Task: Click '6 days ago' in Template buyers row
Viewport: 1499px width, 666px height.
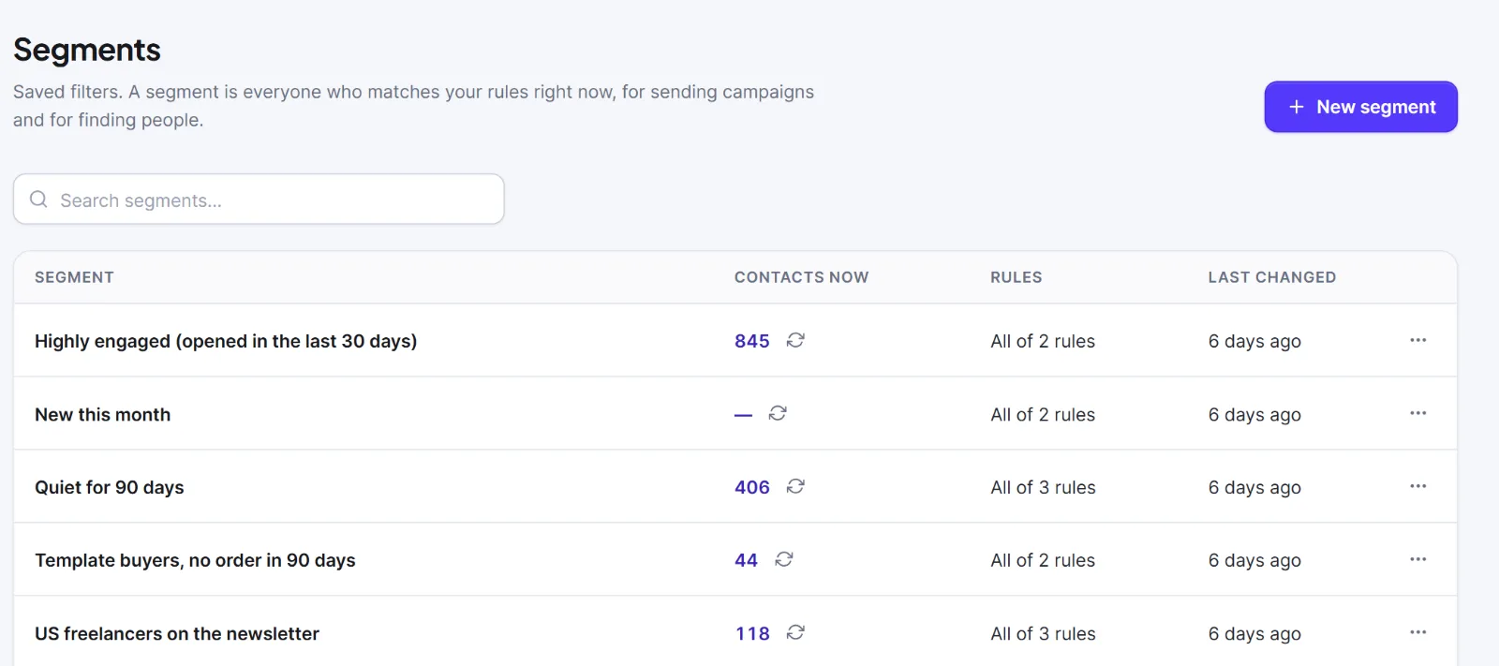Action: tap(1254, 560)
